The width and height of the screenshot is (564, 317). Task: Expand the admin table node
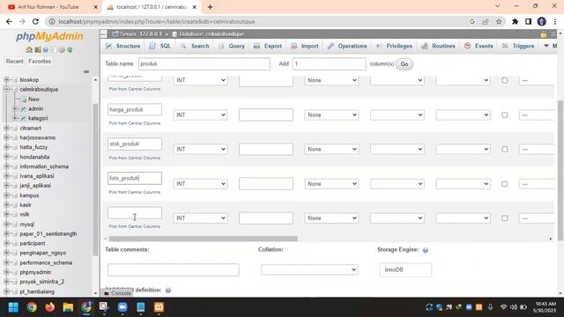(x=15, y=108)
